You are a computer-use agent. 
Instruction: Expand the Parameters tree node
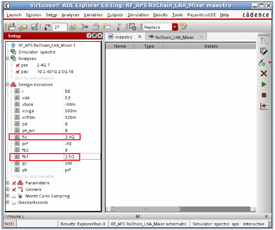[x=8, y=183]
